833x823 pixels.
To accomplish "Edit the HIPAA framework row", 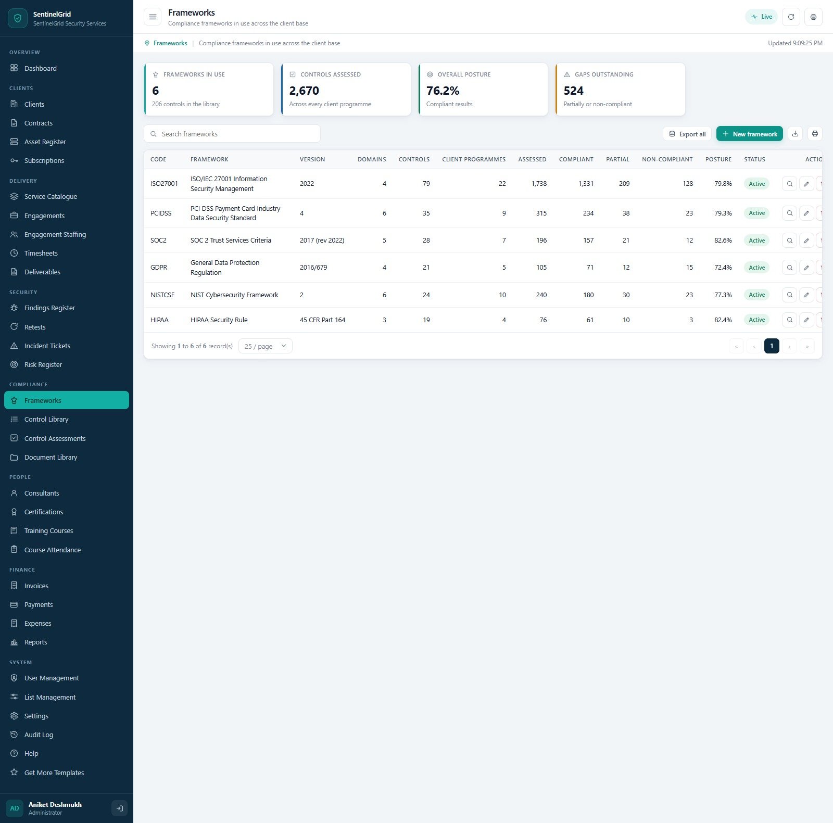I will pos(806,320).
